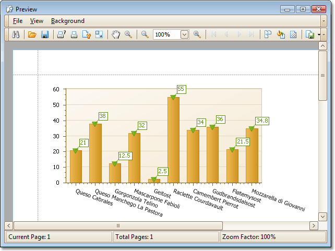The height and width of the screenshot is (251, 335).
Task: Open the Print dialog printer icon with question mark
Action: click(x=62, y=34)
